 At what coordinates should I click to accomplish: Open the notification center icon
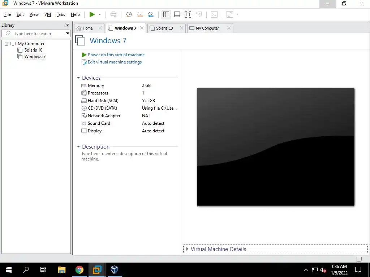click(x=358, y=270)
